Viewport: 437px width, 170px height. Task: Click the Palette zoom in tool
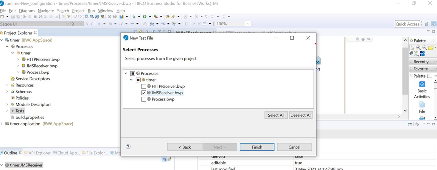click(x=419, y=48)
